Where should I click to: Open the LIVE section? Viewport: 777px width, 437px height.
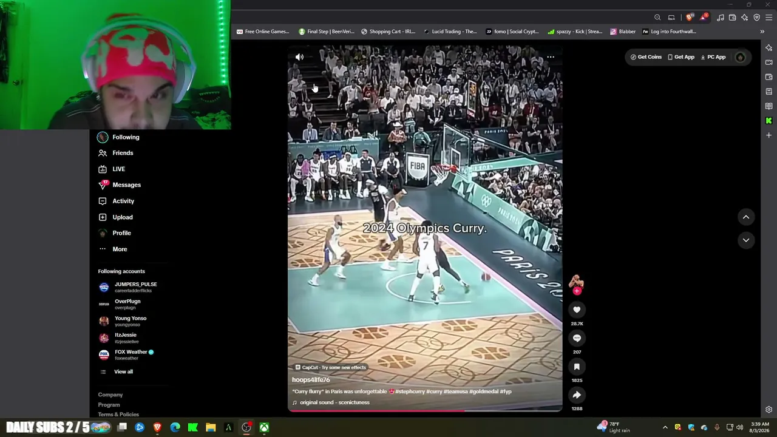tap(112, 169)
